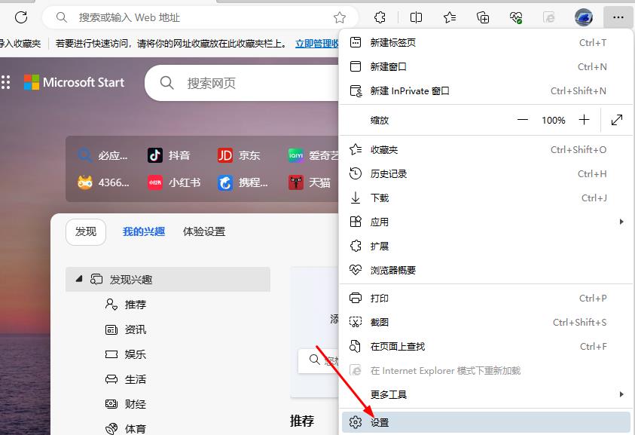
Task: Open split screen view icon
Action: [416, 17]
